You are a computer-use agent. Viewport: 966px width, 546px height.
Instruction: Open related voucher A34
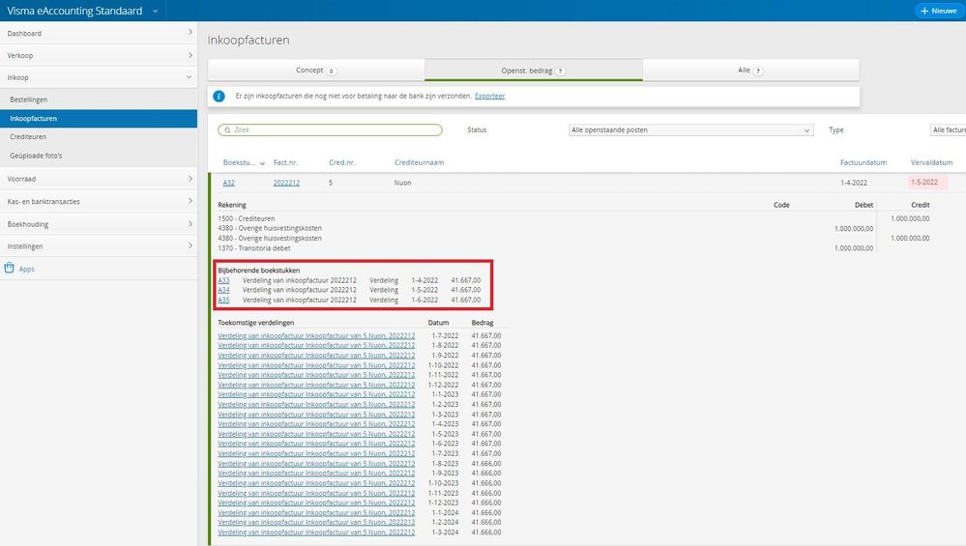click(223, 290)
